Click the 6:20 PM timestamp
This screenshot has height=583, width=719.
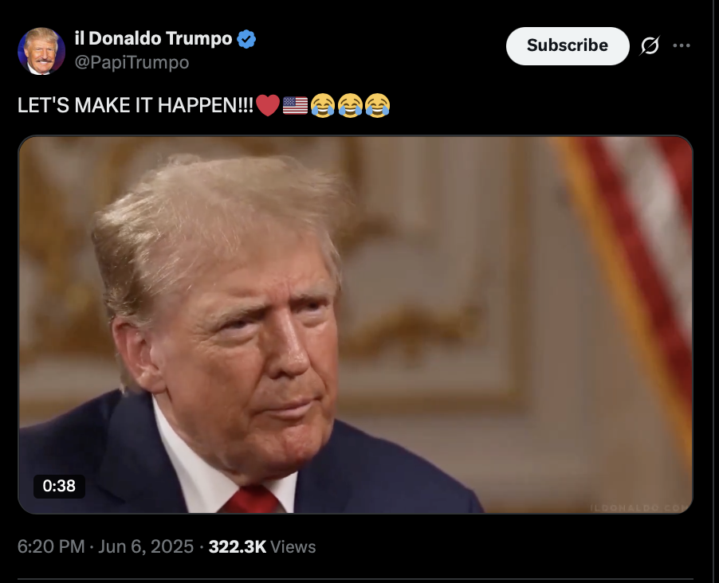pyautogui.click(x=51, y=546)
